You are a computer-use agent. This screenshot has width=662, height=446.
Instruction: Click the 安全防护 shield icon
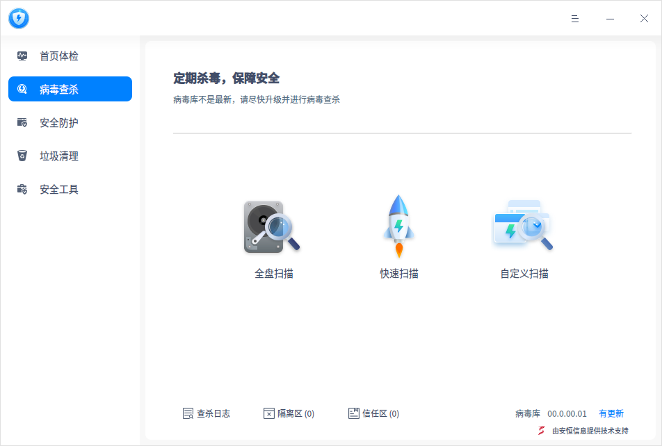pos(22,122)
